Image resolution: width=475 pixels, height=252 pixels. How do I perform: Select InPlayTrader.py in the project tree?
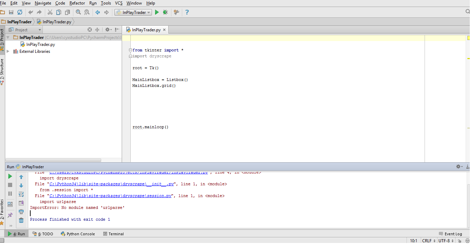tap(40, 44)
